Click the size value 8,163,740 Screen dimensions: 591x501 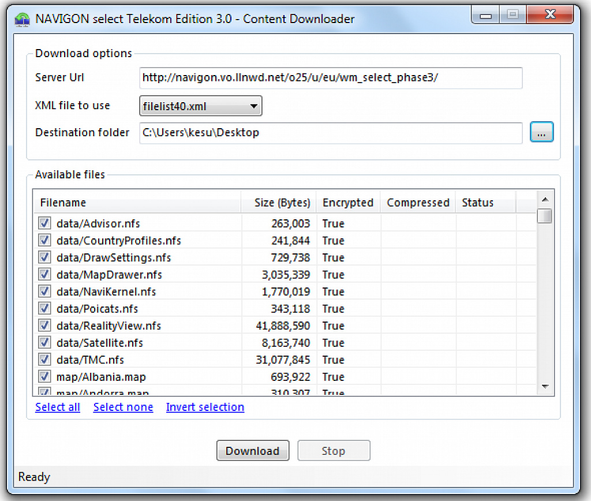coord(286,343)
